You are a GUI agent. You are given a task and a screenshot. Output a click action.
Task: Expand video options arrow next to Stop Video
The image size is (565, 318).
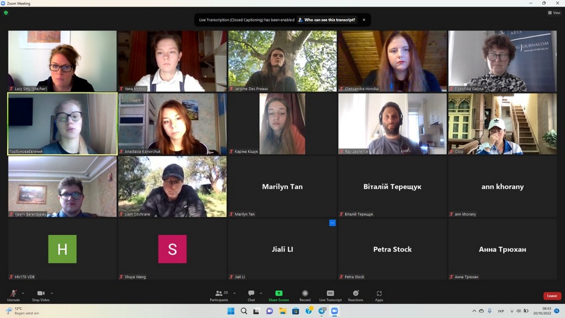(x=52, y=293)
